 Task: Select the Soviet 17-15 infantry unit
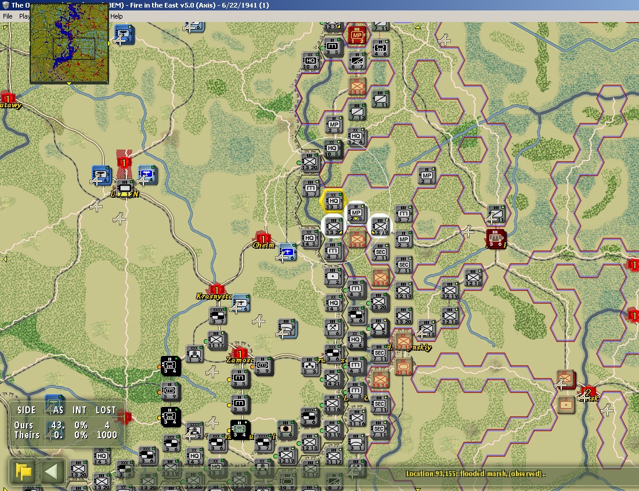[x=403, y=341]
